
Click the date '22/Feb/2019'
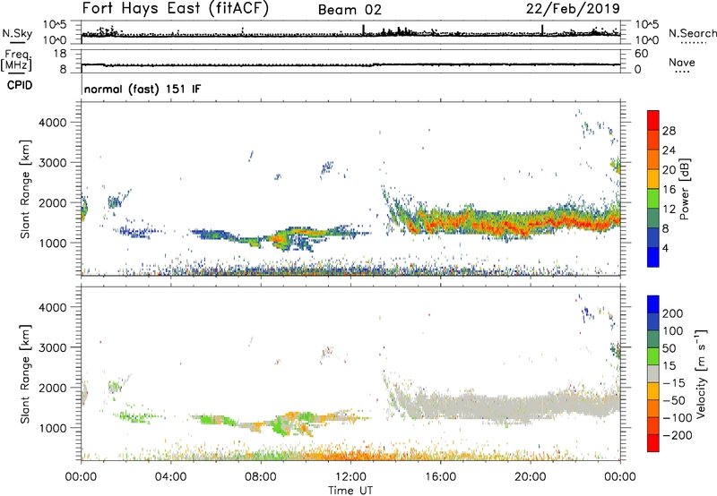573,8
